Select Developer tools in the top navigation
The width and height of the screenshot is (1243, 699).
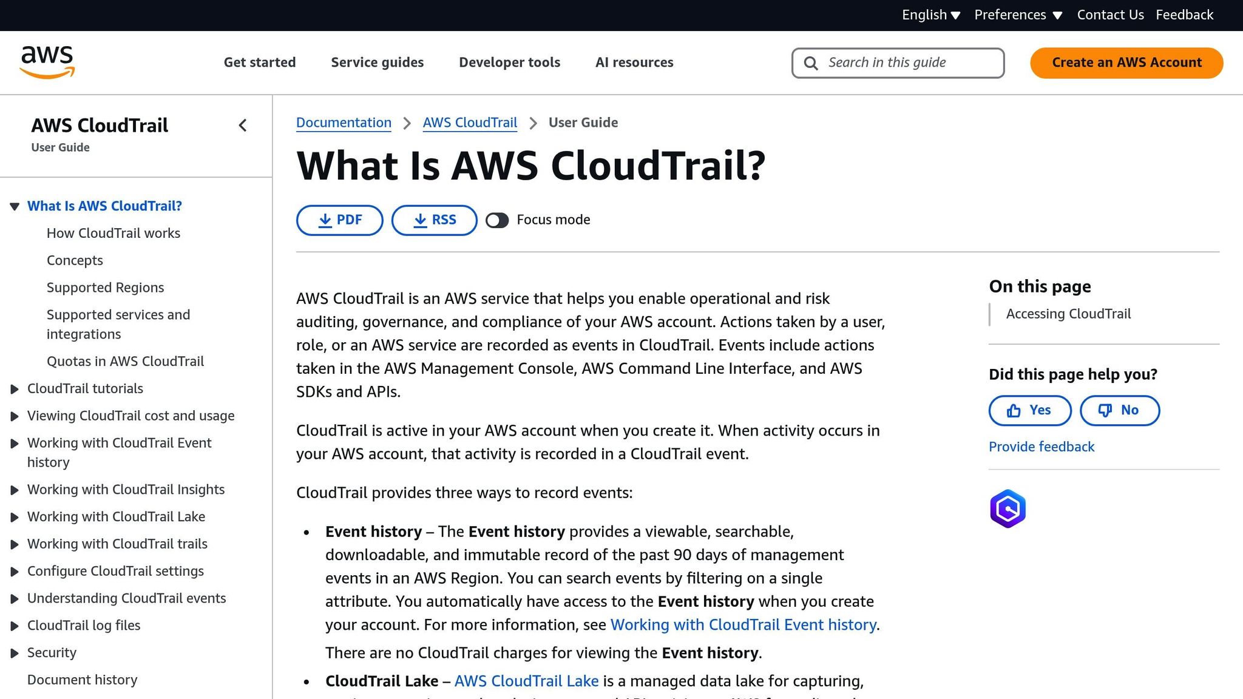click(509, 62)
